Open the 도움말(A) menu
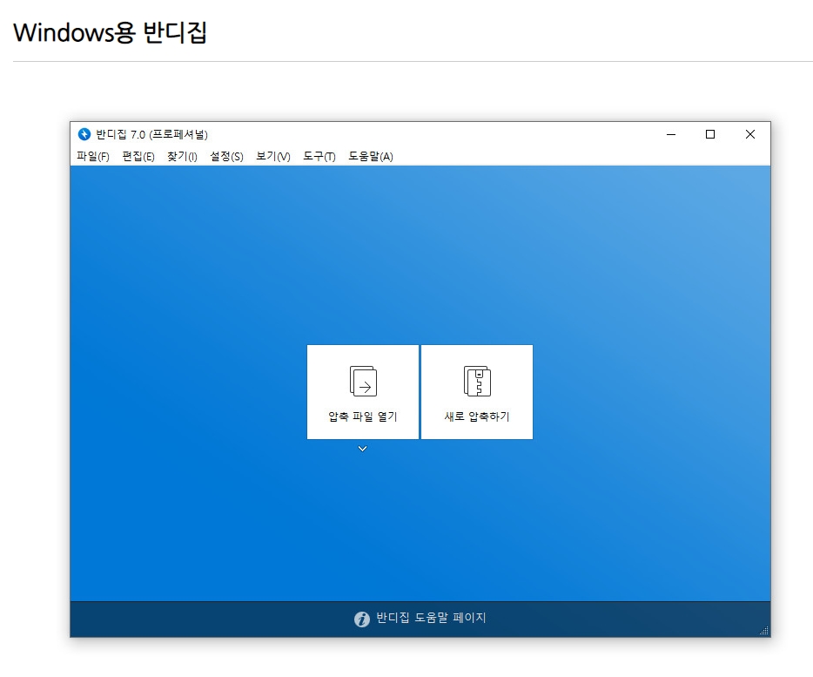The height and width of the screenshot is (677, 813). click(371, 156)
